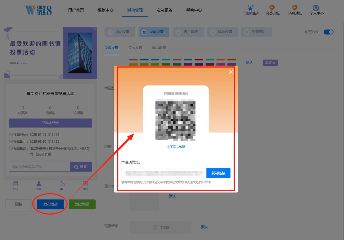Screen dimensions: 344x240
Task: Toggle the 预览效果 switch
Action: (x=329, y=32)
